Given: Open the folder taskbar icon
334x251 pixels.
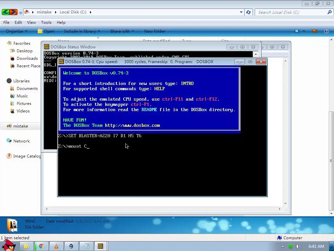Looking at the screenshot, I should click(26, 246).
